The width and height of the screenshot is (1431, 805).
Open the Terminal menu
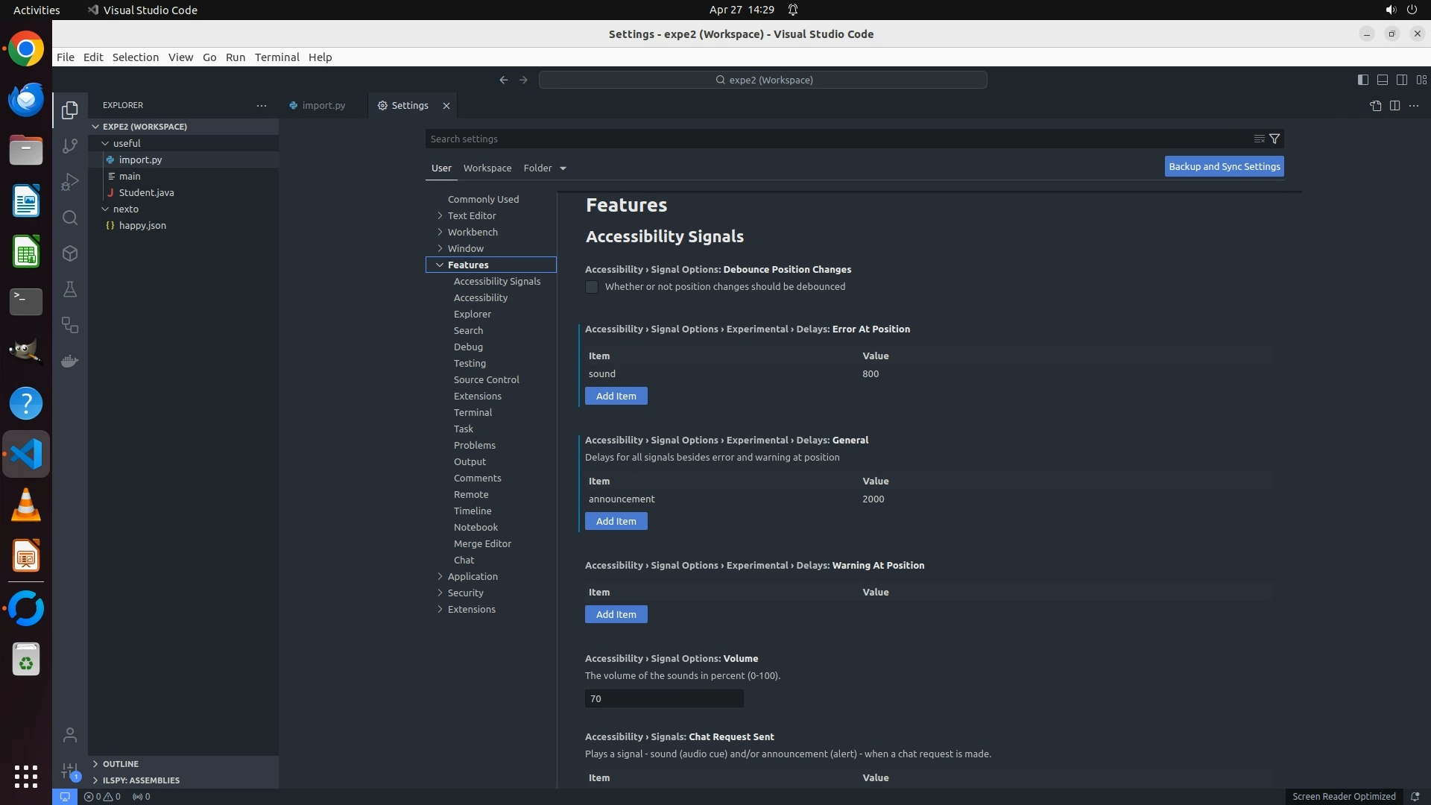[277, 57]
